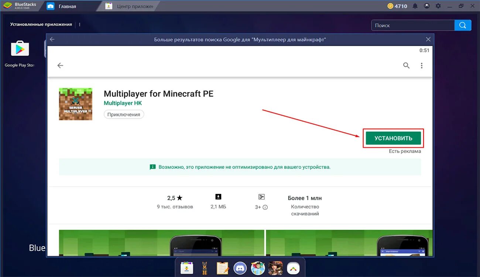Screen dimensions: 480x277
Task: Click the 3+ content rating badge
Action: [261, 196]
